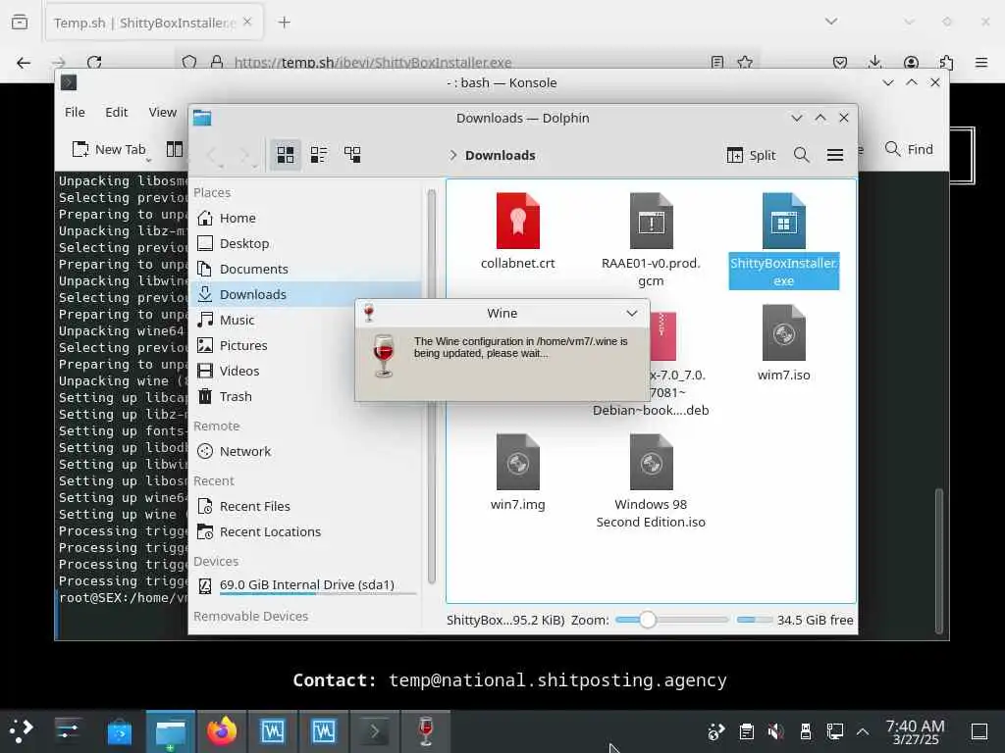
Task: Launch Firefox from taskbar
Action: pyautogui.click(x=222, y=731)
